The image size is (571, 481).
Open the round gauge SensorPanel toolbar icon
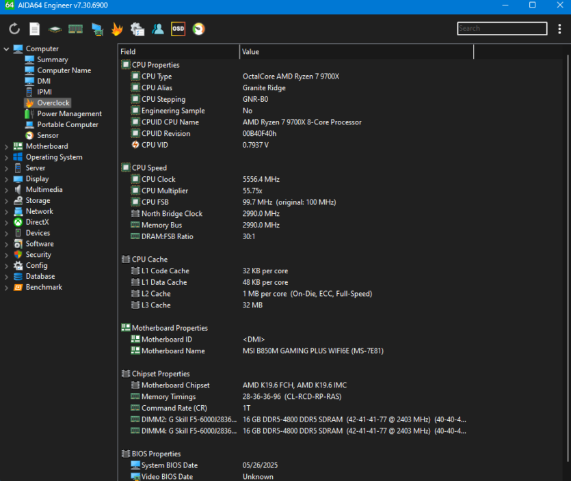point(198,29)
